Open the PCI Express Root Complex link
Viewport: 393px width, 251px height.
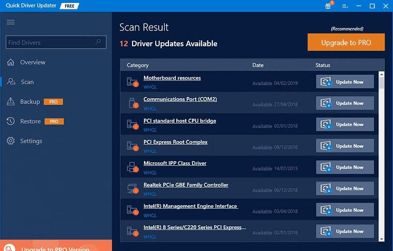(x=175, y=142)
